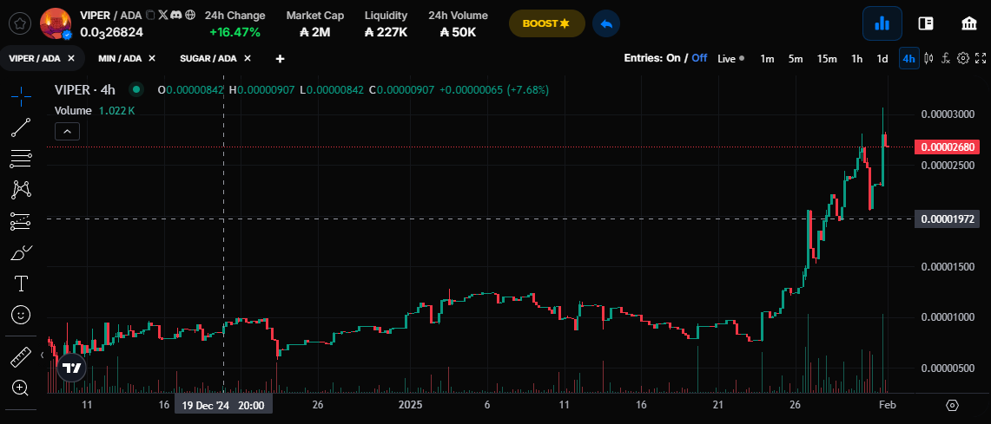Set timeframe to 1m
This screenshot has width=991, height=424.
[x=767, y=59]
